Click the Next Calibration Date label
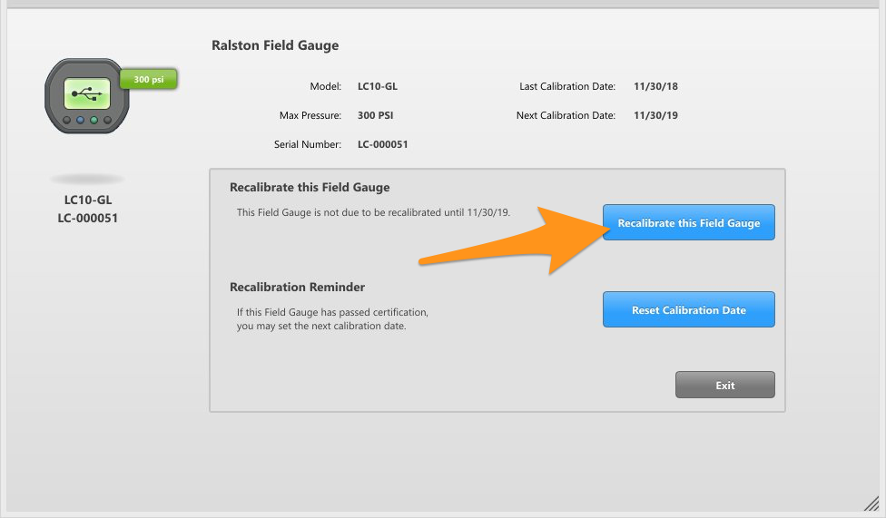This screenshot has height=518, width=886. pyautogui.click(x=566, y=115)
